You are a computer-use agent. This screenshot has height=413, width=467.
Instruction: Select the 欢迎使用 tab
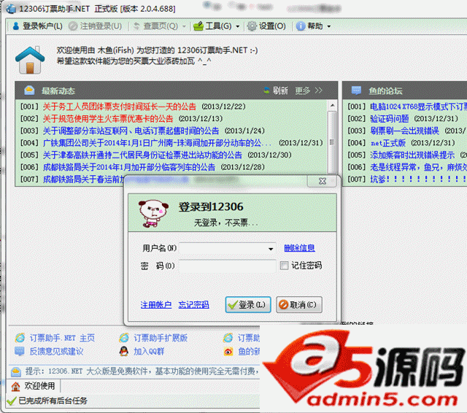[x=34, y=386]
